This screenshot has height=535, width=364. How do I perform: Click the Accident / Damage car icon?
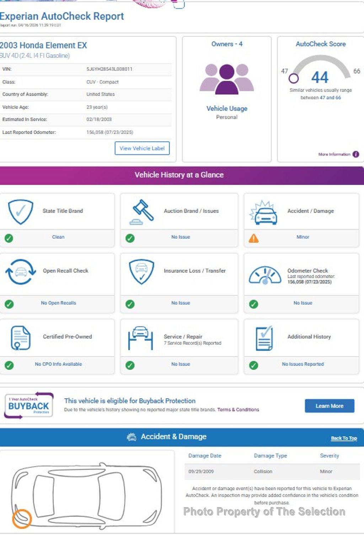[264, 213]
